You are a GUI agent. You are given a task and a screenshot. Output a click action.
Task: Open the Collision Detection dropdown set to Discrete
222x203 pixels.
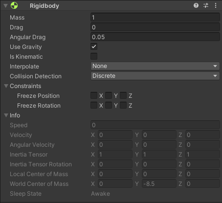pyautogui.click(x=155, y=76)
